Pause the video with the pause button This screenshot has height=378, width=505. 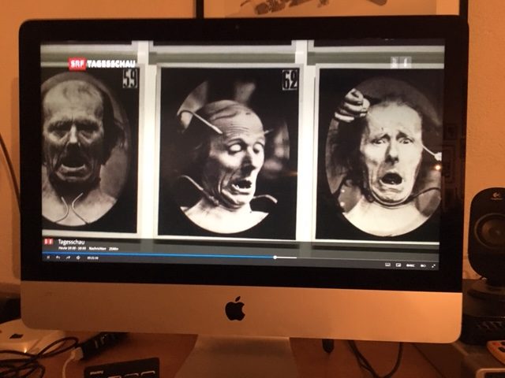(48, 258)
